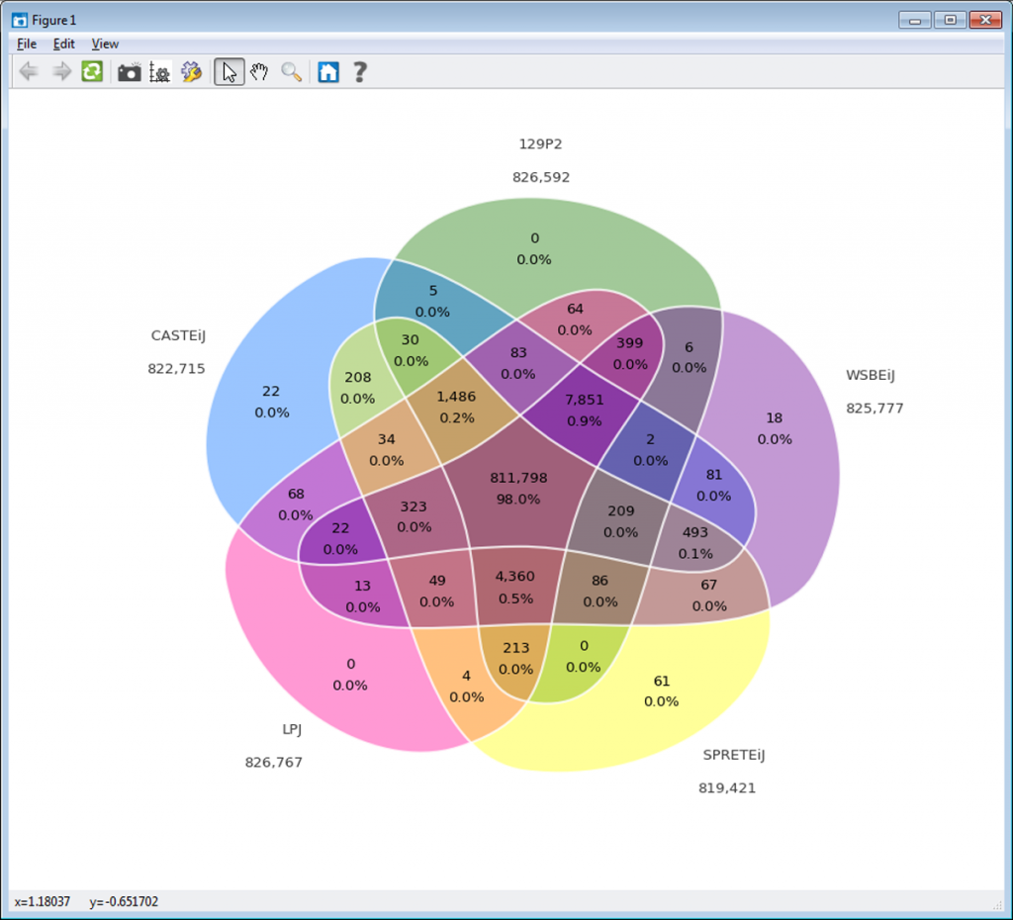Reset the view with the Home icon

[327, 71]
